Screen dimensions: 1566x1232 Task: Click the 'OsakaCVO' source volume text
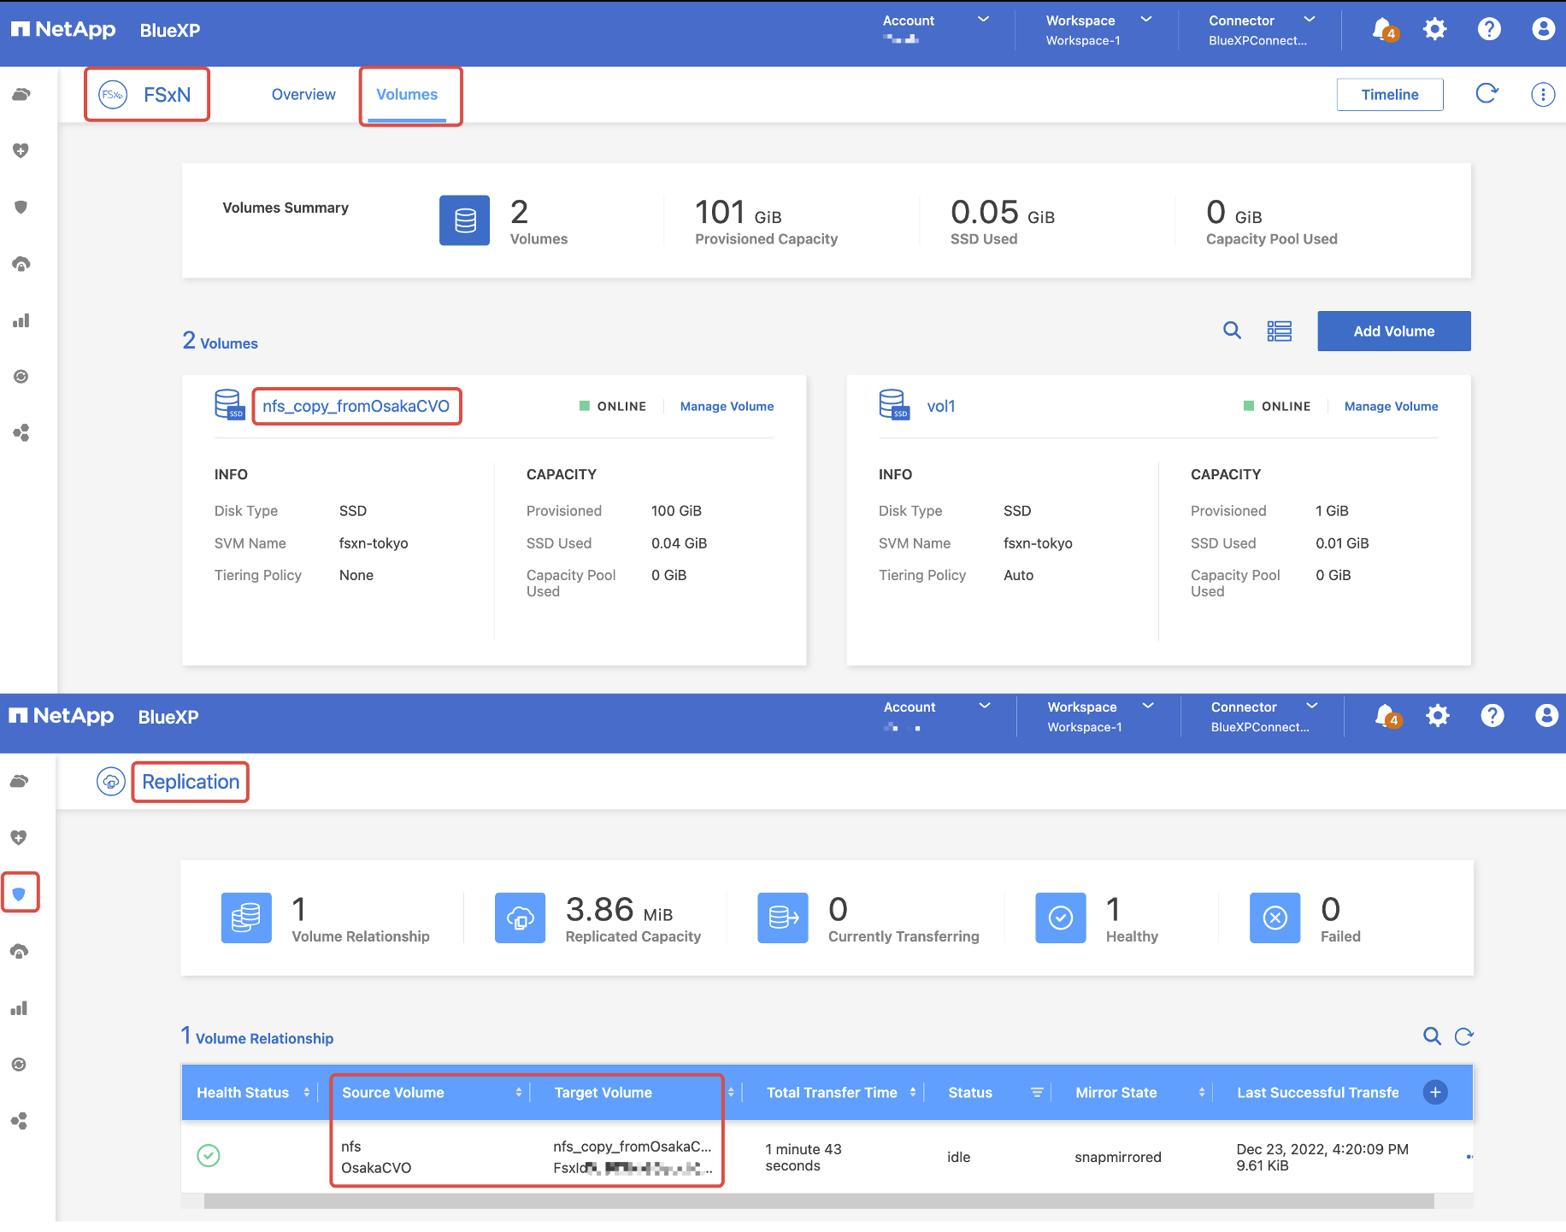(x=376, y=1168)
